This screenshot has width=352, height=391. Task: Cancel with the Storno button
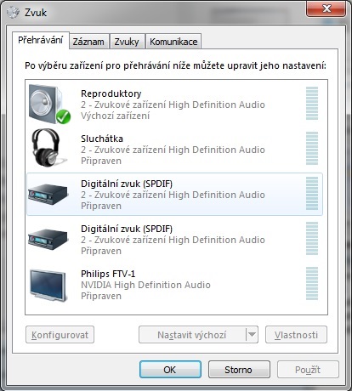pos(239,370)
